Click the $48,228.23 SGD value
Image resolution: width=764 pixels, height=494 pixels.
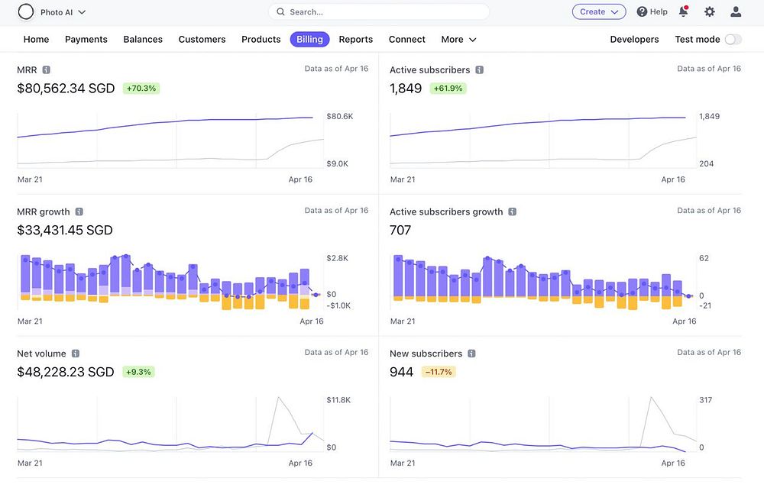(x=65, y=372)
